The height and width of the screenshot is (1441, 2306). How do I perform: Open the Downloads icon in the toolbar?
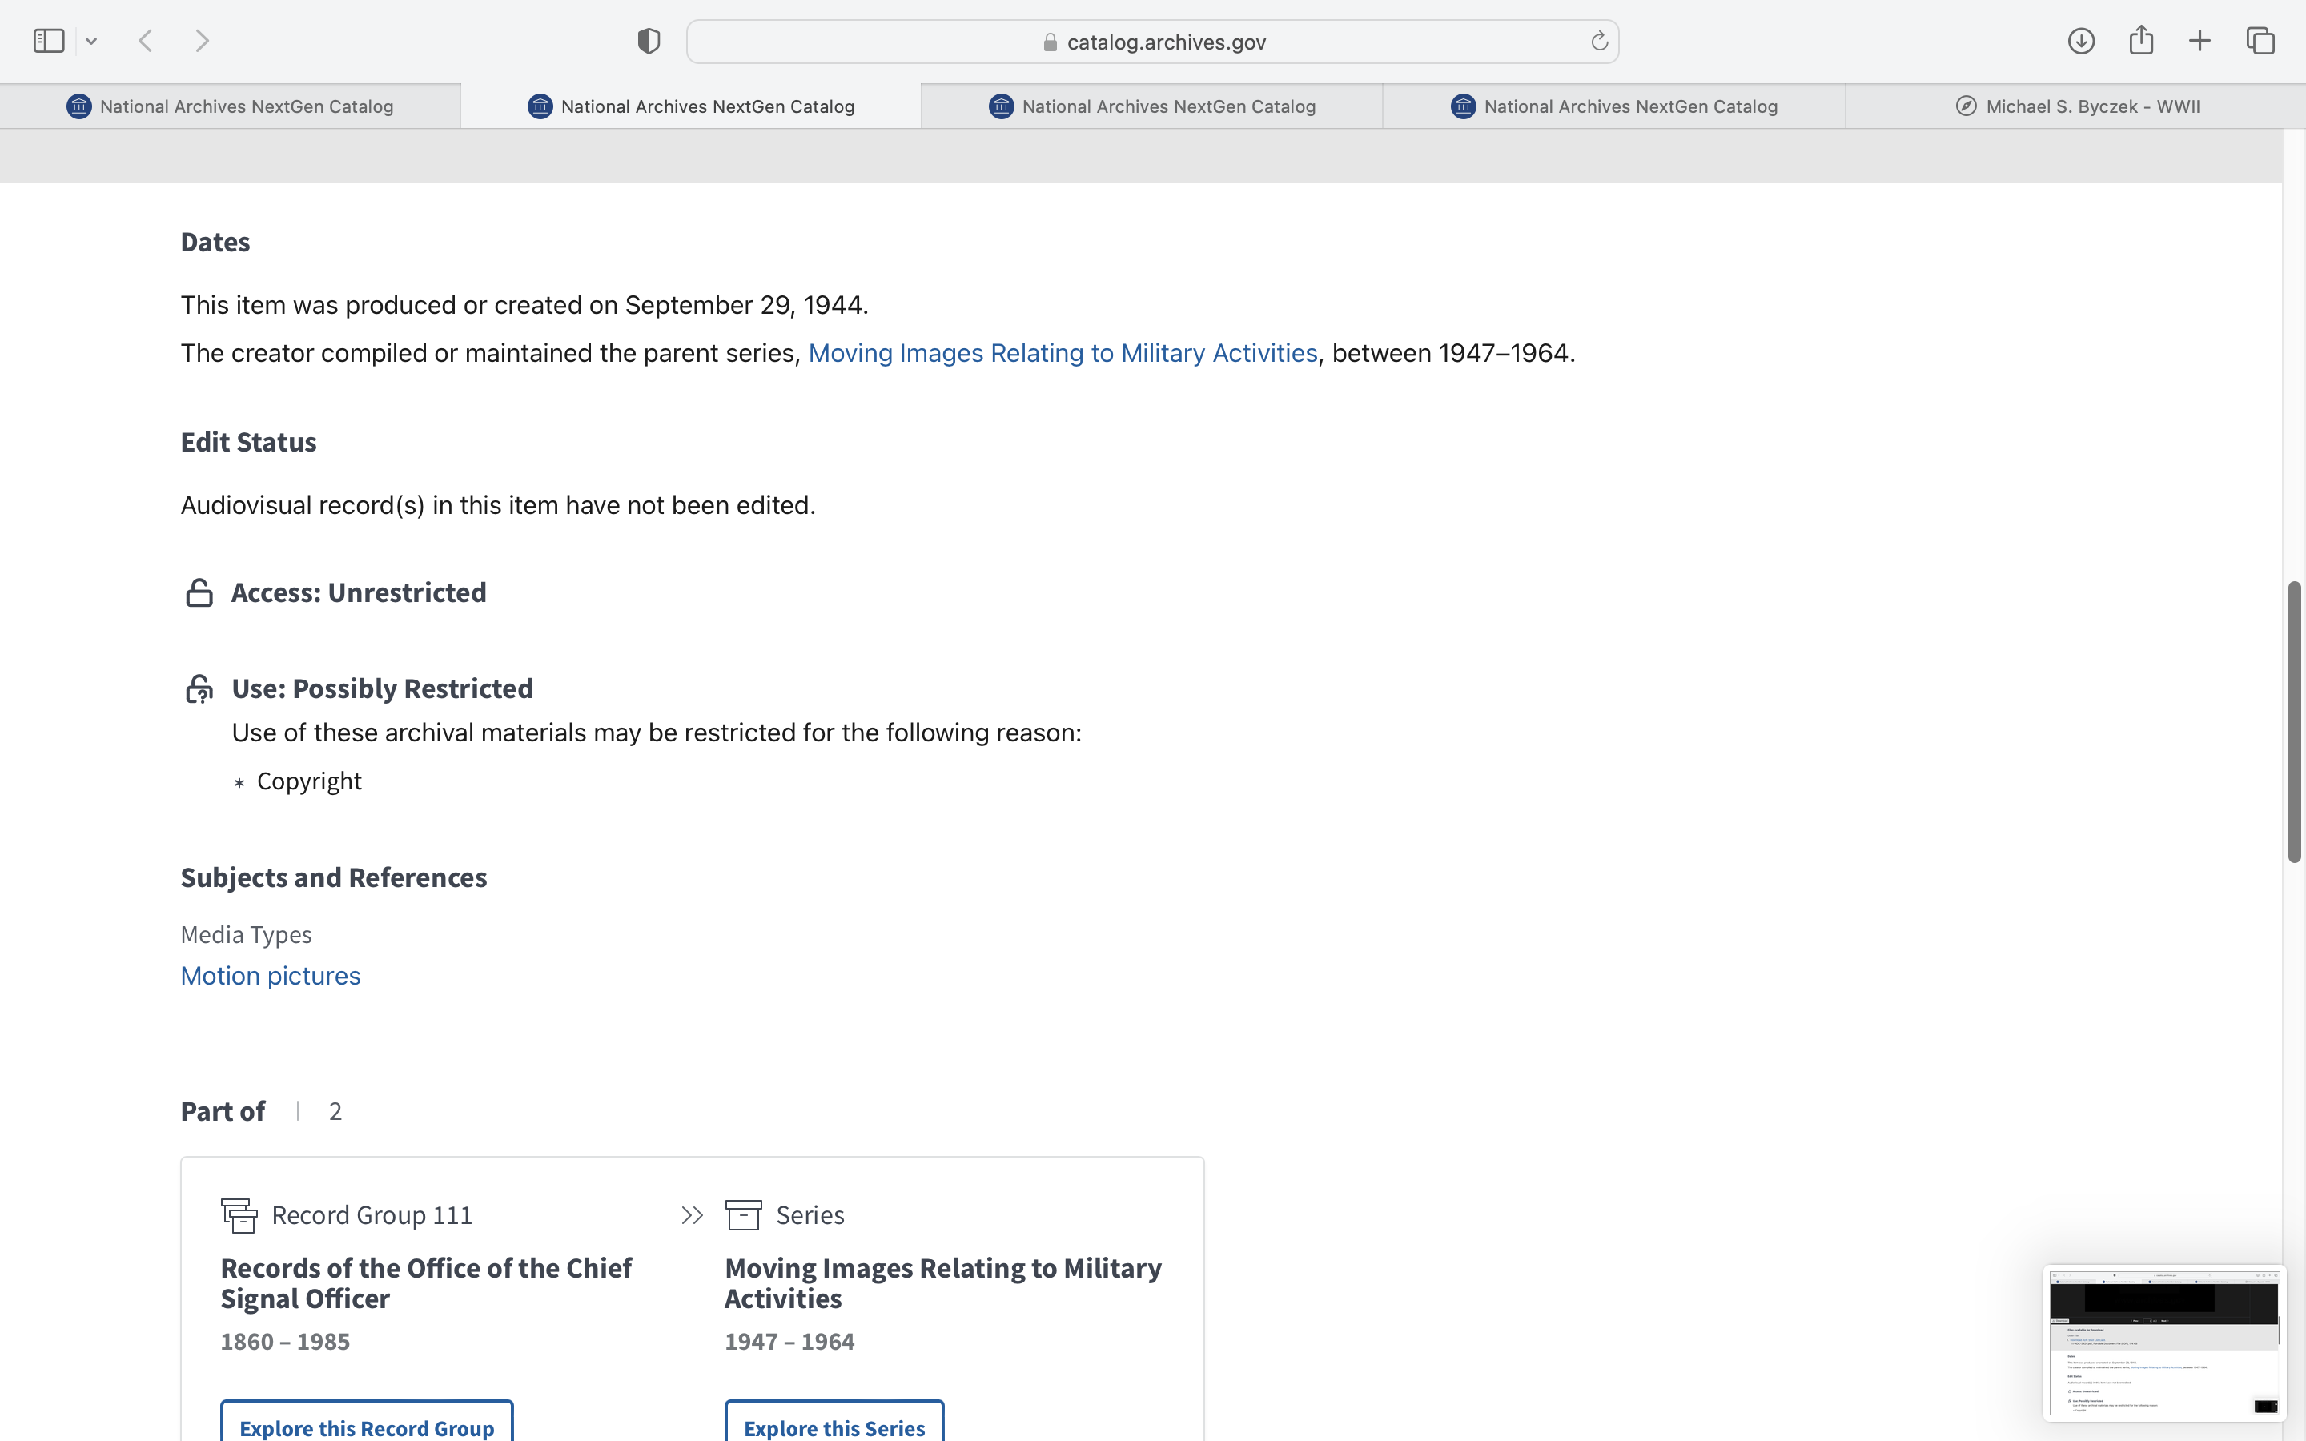(x=2081, y=41)
